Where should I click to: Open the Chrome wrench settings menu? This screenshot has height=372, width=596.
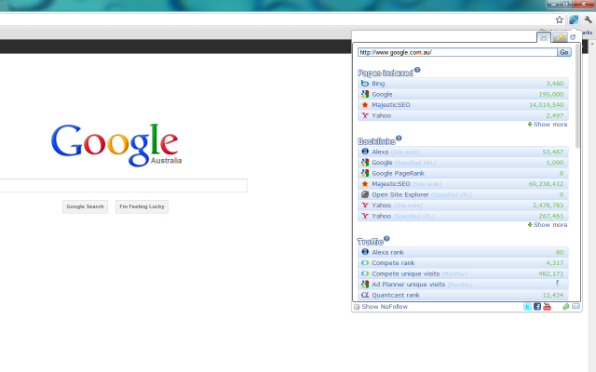pyautogui.click(x=588, y=20)
